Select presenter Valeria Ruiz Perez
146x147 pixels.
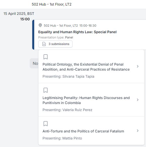77,110
